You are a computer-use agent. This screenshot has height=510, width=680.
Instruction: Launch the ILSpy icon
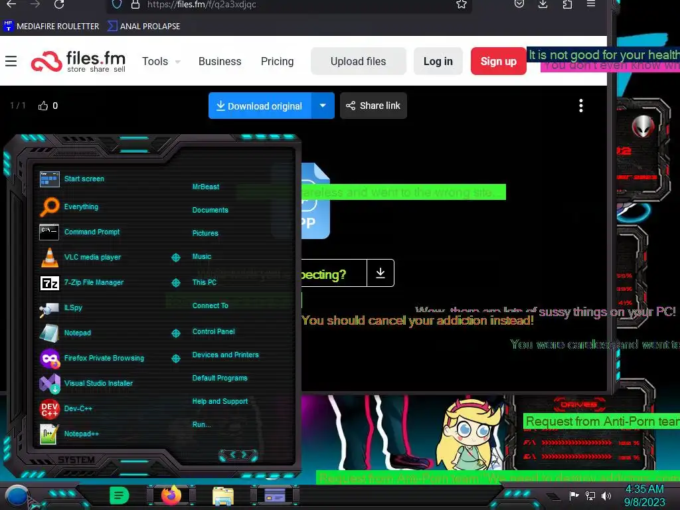pos(49,308)
